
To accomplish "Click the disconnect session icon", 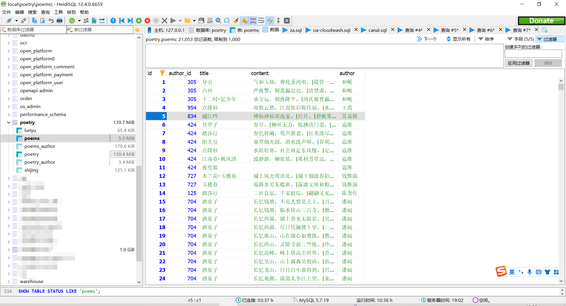I will [24, 21].
